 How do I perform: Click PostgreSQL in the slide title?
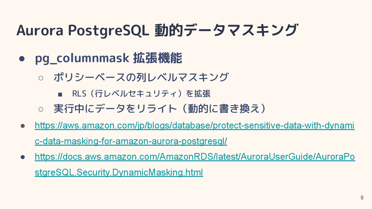tap(109, 30)
